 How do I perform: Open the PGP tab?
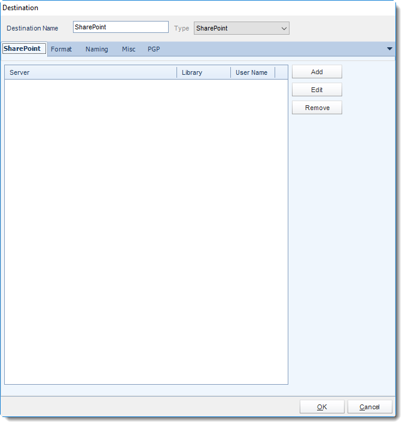point(154,49)
